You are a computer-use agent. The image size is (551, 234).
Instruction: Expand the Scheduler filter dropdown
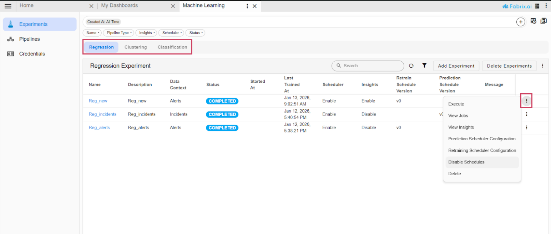172,33
